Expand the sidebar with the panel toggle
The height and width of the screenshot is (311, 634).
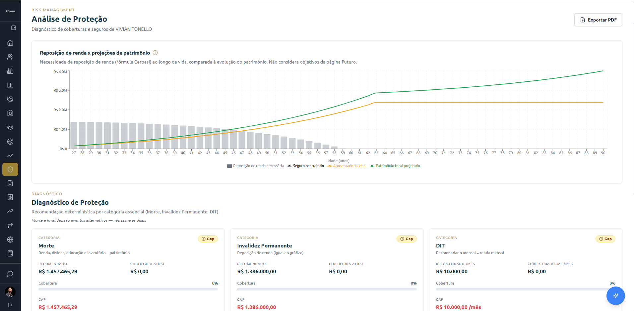tap(14, 28)
